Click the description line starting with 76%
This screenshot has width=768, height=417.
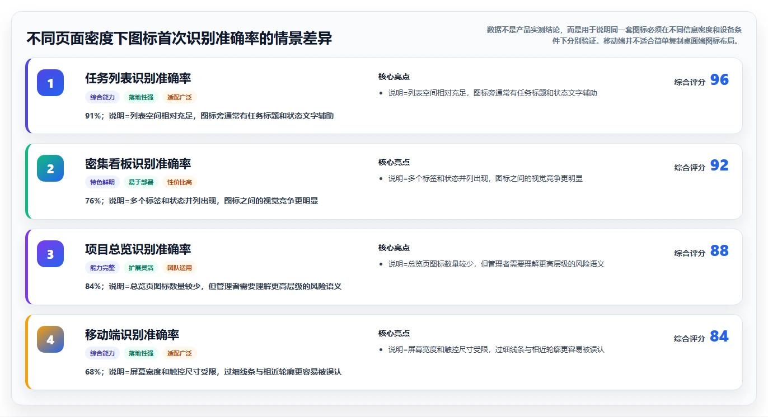click(202, 201)
